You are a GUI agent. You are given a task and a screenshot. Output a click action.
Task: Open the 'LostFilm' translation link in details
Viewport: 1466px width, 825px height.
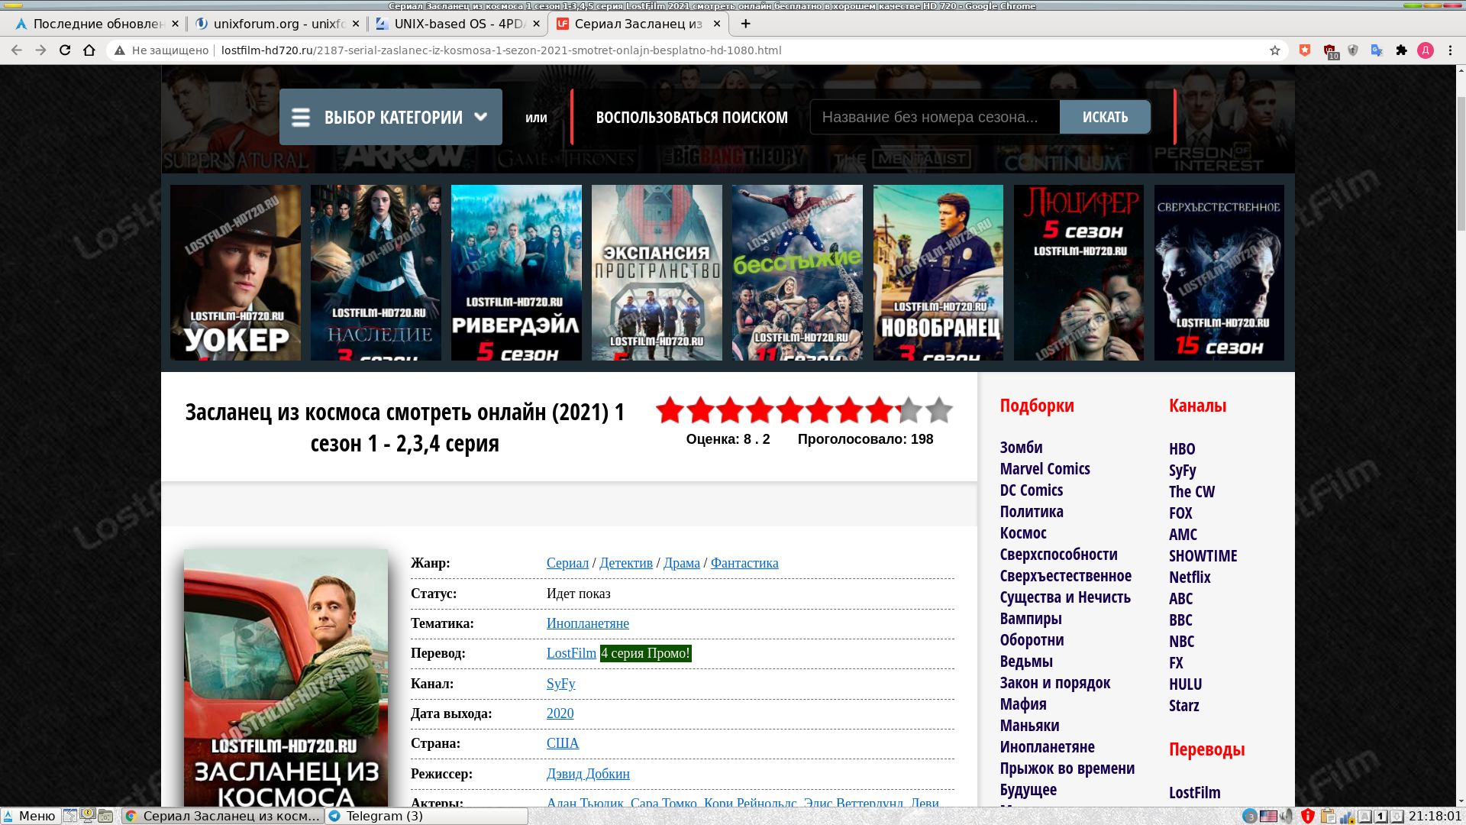point(571,653)
